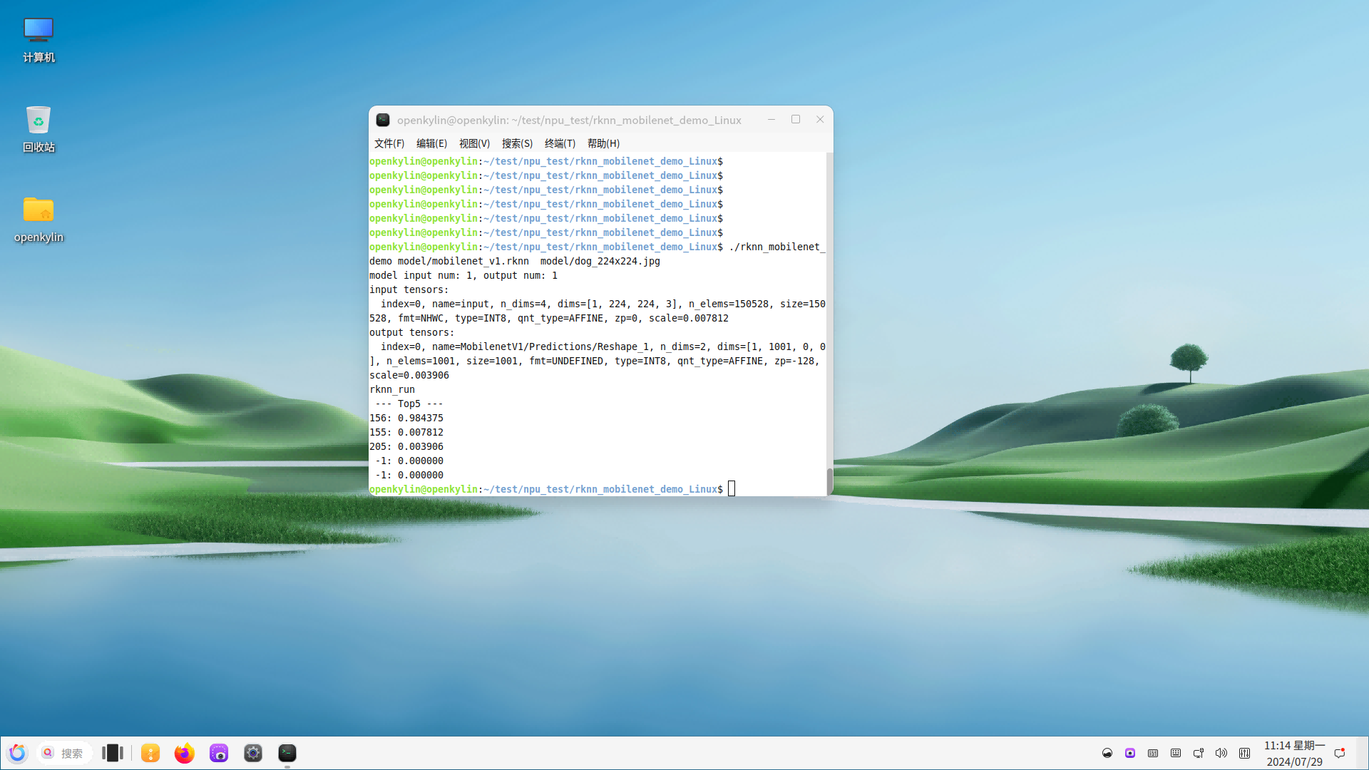This screenshot has width=1369, height=770.
Task: Click the 'scale=0.003906' line in terminal
Action: click(409, 375)
